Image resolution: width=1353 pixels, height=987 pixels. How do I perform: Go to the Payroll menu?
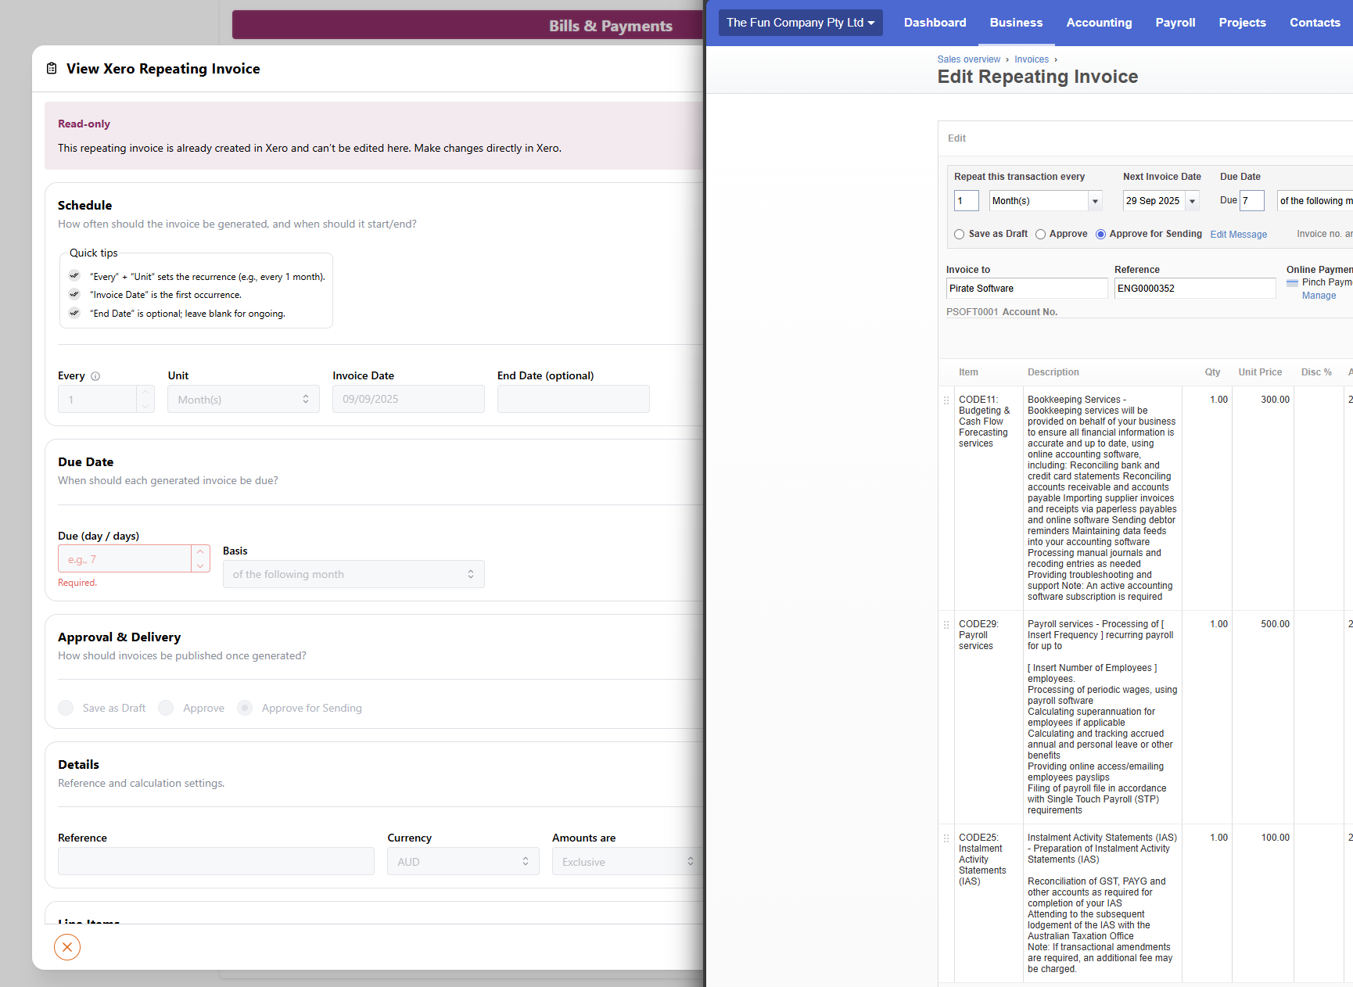click(x=1175, y=23)
